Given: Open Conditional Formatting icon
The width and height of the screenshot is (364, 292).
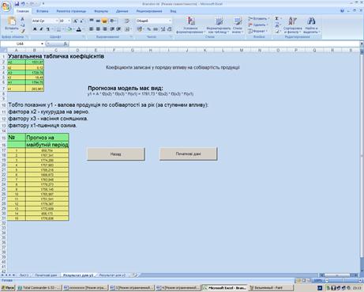Looking at the screenshot, I should click(x=190, y=21).
